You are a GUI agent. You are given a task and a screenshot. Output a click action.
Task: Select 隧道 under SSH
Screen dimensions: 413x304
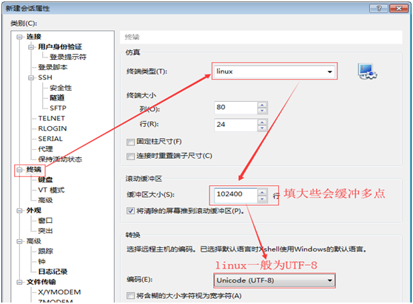pos(57,98)
